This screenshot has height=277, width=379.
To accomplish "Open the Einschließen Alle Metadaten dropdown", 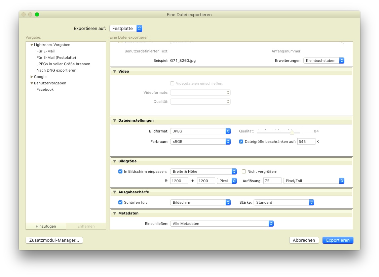I will [222, 224].
